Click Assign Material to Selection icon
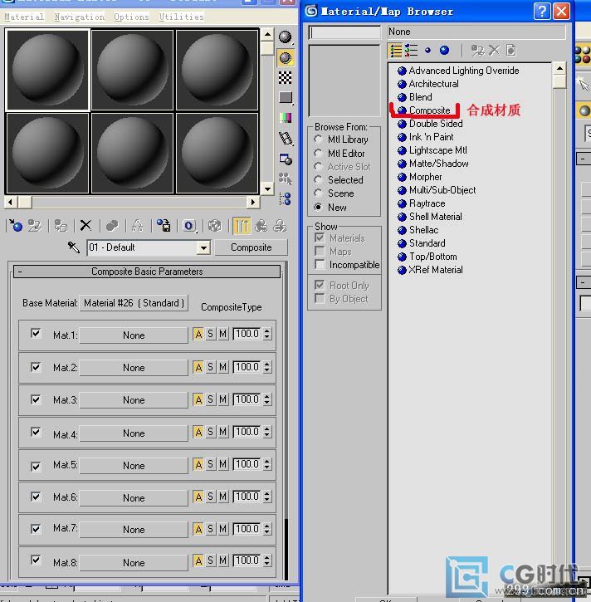 pos(61,225)
